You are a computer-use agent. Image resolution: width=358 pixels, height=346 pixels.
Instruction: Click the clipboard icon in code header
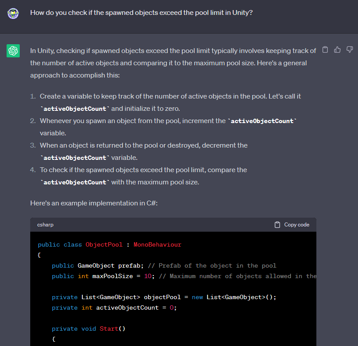(277, 225)
